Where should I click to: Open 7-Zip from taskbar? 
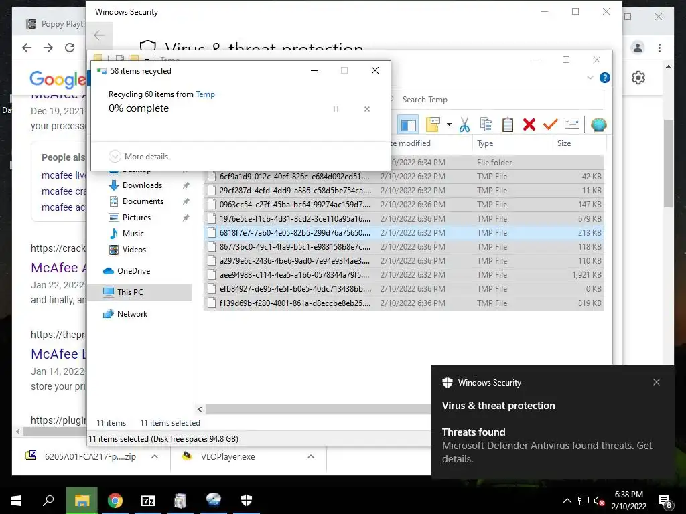148,501
